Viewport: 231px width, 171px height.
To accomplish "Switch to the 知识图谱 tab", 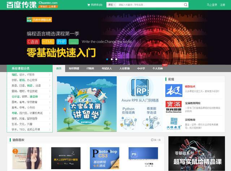I will (x=74, y=68).
